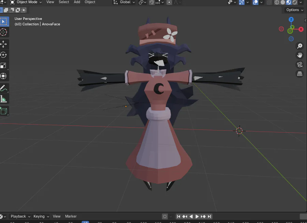Set selection mode to Extend
Screen dimensions: 307x223
click(x=6, y=10)
